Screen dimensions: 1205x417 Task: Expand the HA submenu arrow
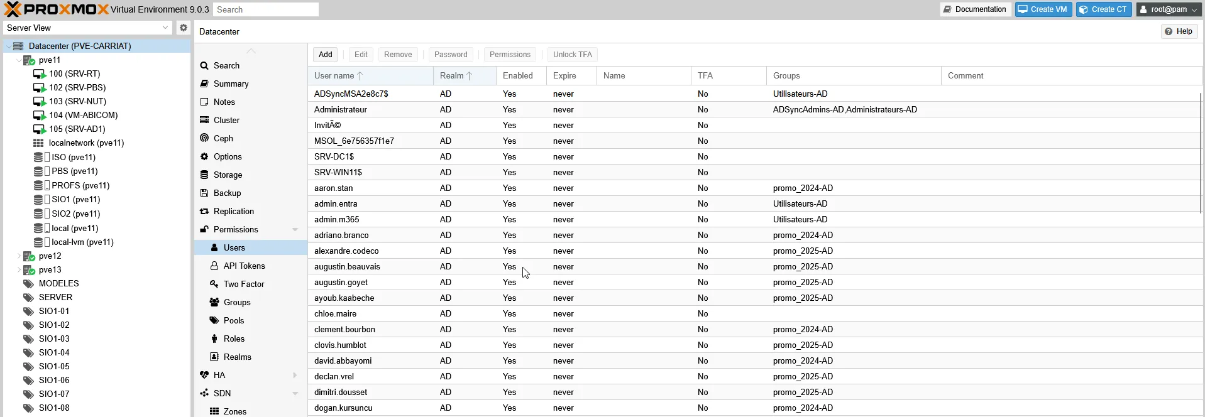coord(295,375)
